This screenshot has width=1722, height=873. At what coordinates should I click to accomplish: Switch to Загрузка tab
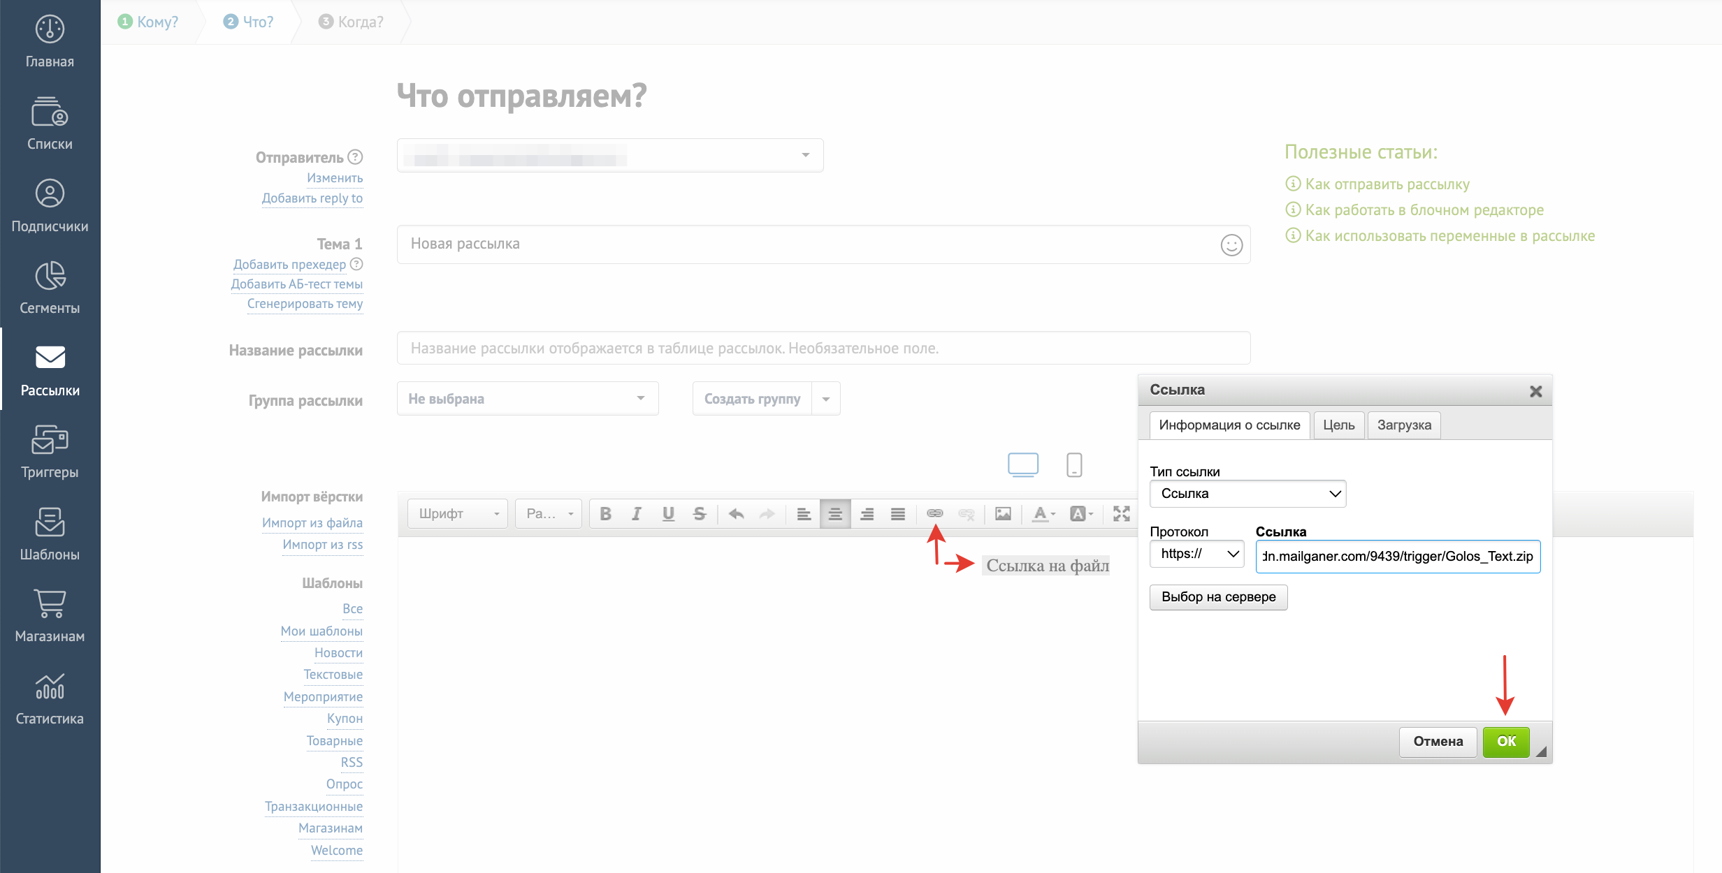pyautogui.click(x=1404, y=425)
